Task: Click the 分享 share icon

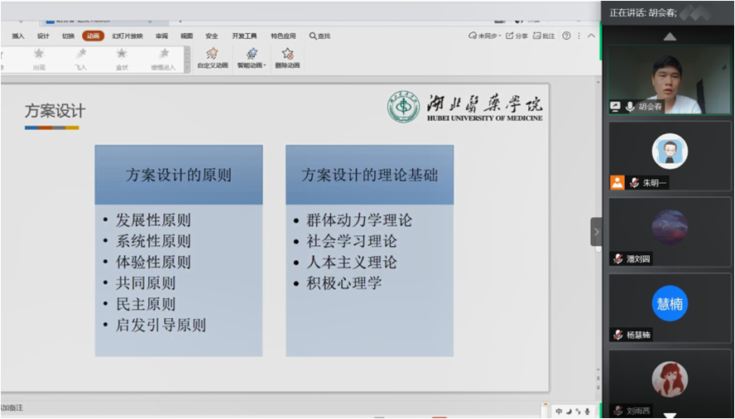Action: click(x=516, y=36)
